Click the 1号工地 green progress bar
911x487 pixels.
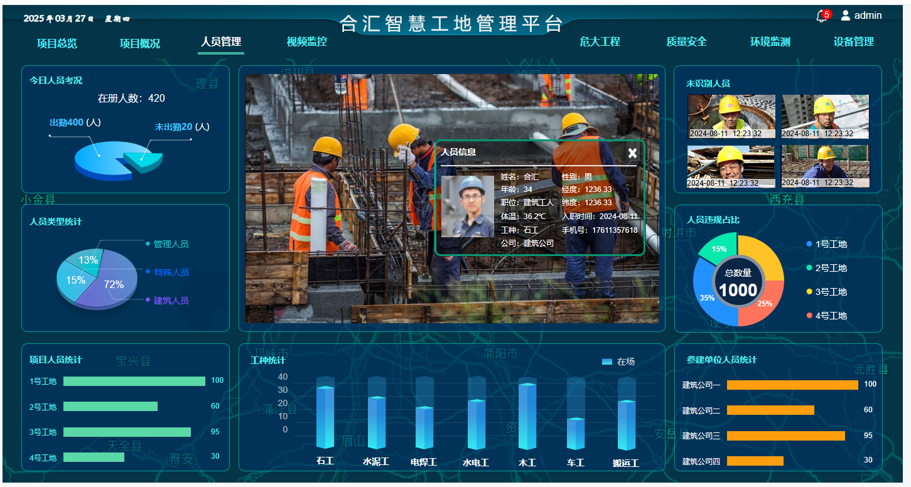click(134, 381)
